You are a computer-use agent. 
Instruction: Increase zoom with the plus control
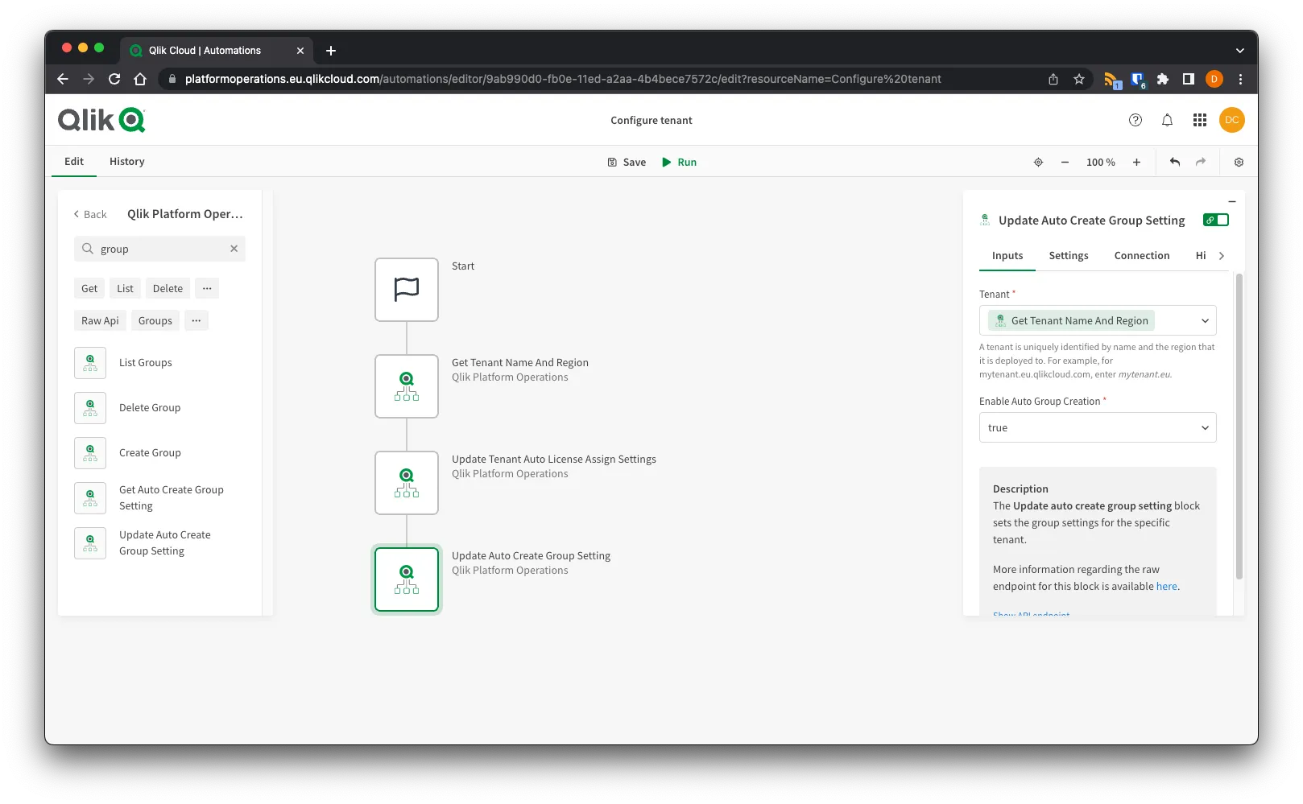[x=1136, y=162]
